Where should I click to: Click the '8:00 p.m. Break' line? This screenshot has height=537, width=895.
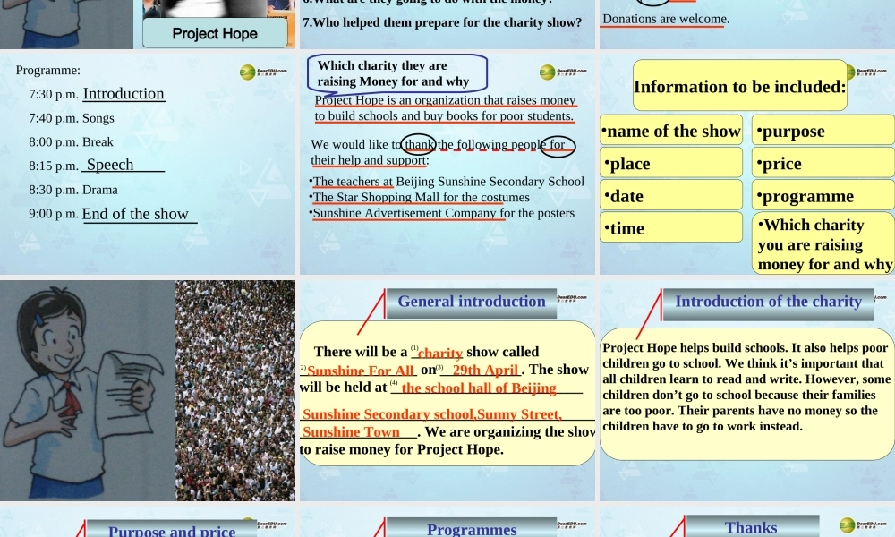pyautogui.click(x=71, y=142)
